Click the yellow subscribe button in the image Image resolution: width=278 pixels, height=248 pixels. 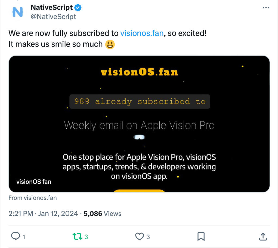pyautogui.click(x=139, y=191)
